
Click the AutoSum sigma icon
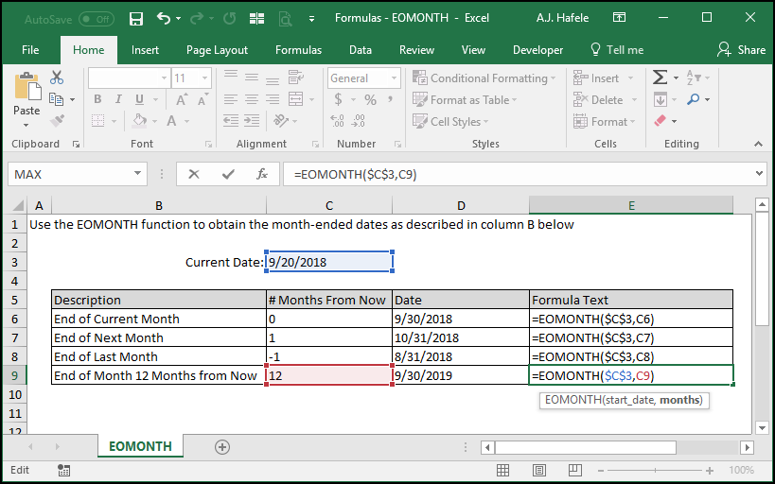(660, 78)
